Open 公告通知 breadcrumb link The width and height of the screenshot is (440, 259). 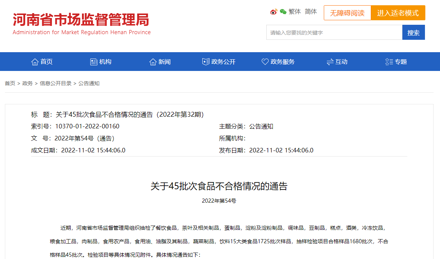click(x=89, y=83)
